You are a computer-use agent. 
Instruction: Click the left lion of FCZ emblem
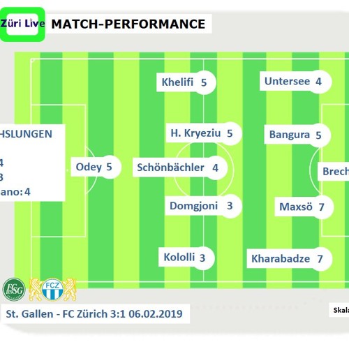35,290
